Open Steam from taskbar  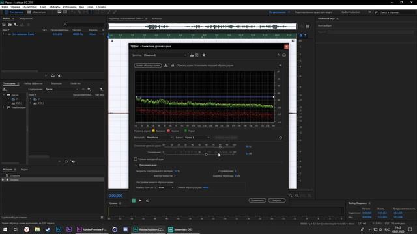[48, 229]
